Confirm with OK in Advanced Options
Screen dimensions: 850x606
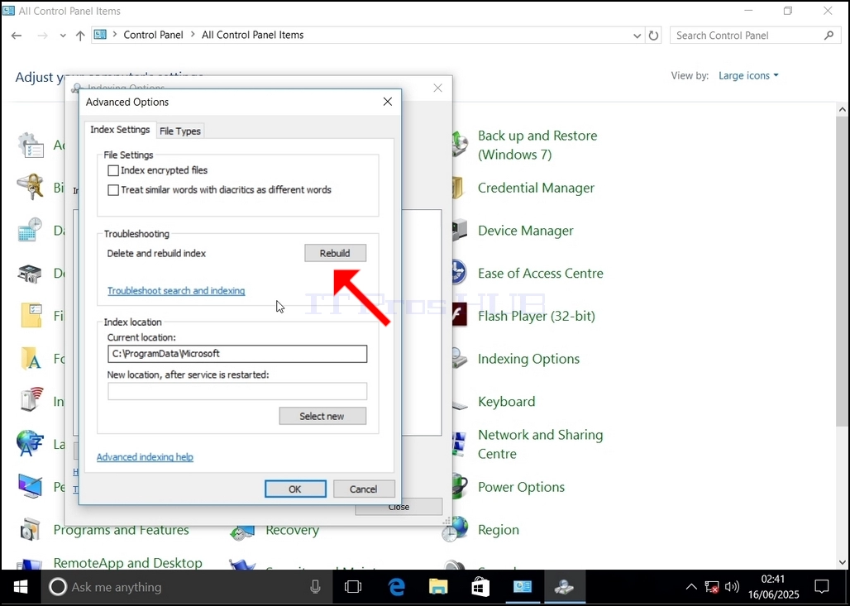coord(295,489)
